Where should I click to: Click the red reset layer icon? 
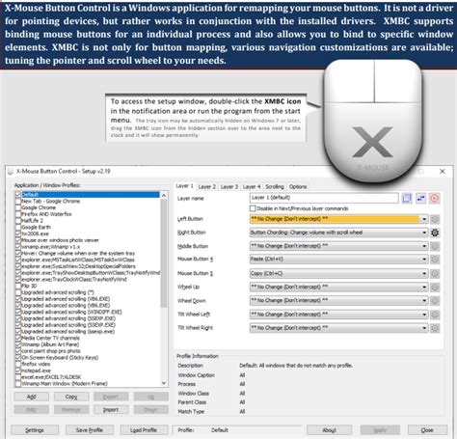435,199
